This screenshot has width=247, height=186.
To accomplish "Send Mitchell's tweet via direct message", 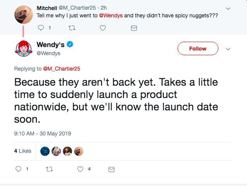I will 134,28.
